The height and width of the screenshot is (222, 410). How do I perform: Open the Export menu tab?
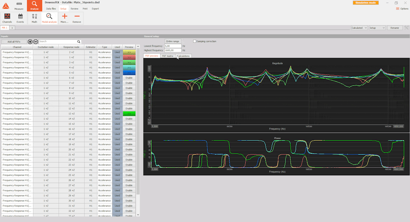[95, 9]
